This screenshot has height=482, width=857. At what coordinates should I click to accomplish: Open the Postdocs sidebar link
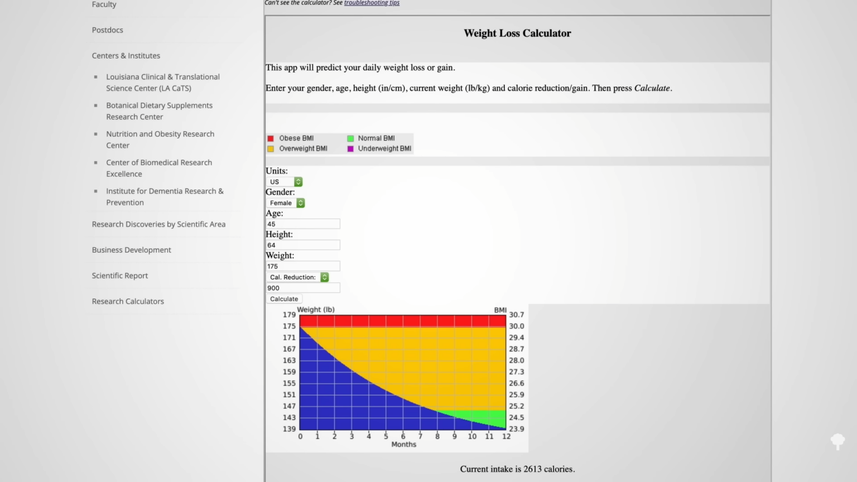[x=108, y=30]
